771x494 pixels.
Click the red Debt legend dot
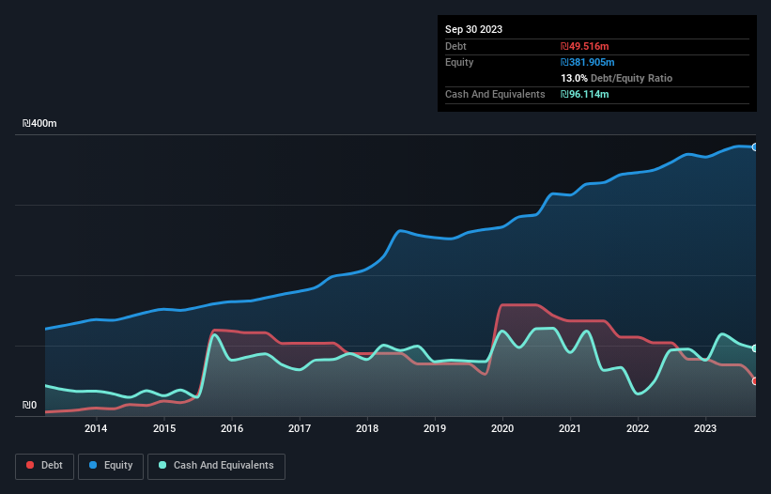30,465
